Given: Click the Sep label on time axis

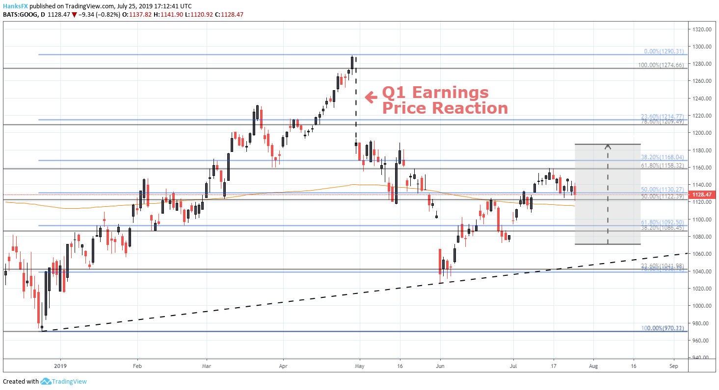Looking at the screenshot, I should (673, 365).
